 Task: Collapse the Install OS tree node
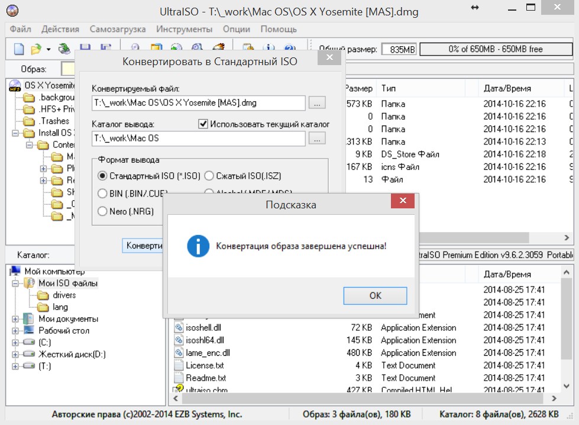point(15,133)
